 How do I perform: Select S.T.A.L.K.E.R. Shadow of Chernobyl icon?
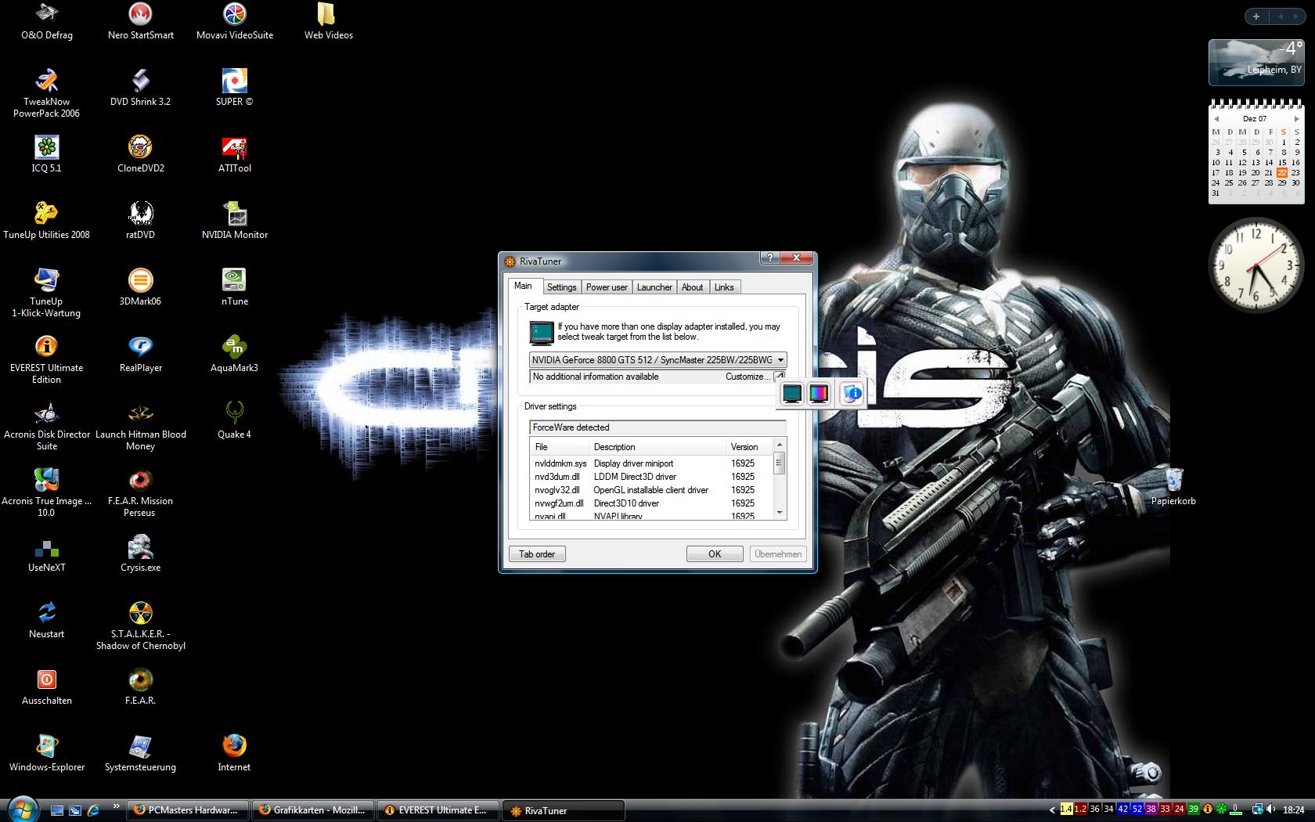pyautogui.click(x=141, y=626)
